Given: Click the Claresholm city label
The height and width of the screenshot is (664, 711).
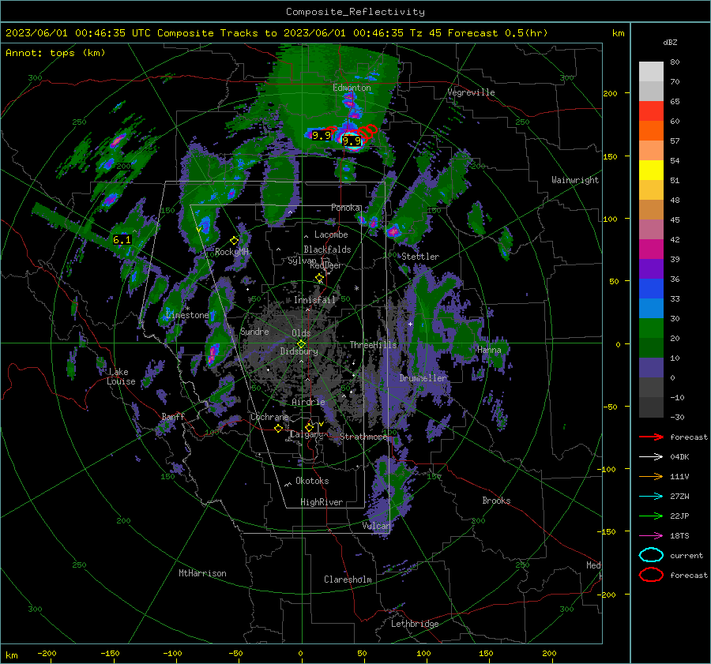Looking at the screenshot, I should pyautogui.click(x=348, y=580).
